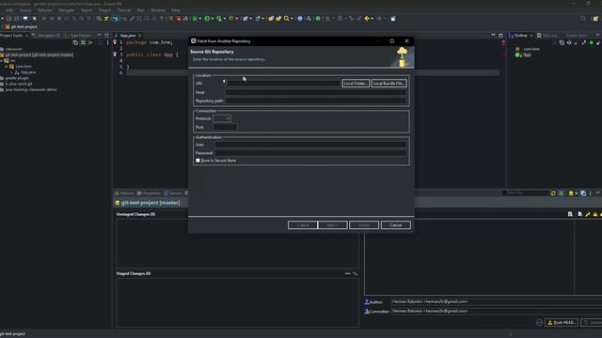Open the Run button dropdown arrow
Viewport: 602px width, 338px height.
(x=213, y=19)
